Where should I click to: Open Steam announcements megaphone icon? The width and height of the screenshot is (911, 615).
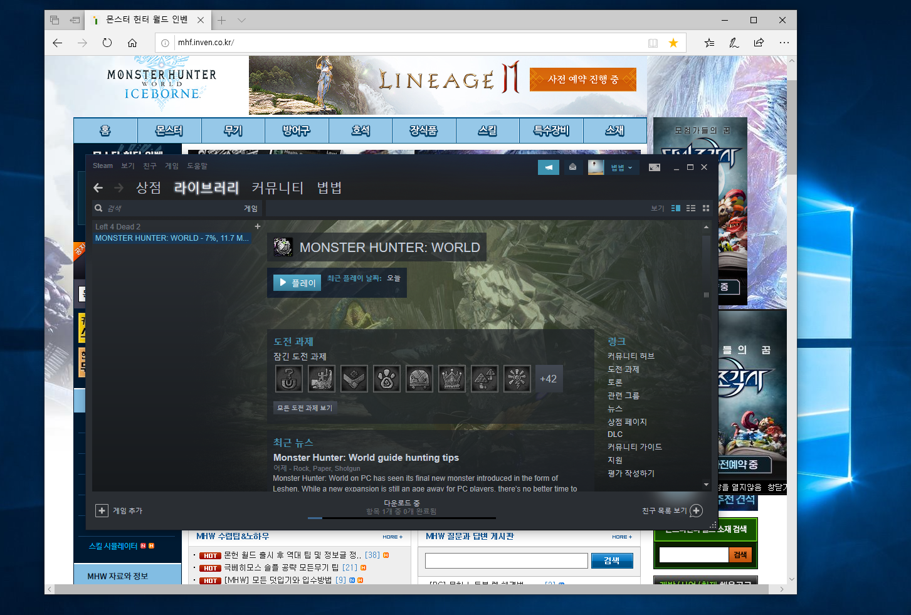(x=548, y=167)
